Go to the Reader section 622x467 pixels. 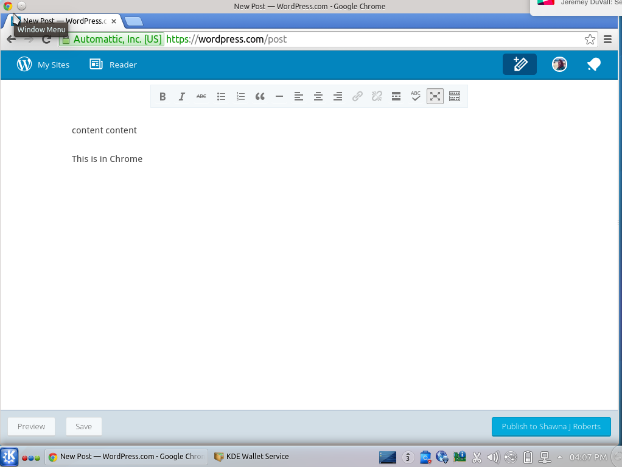pyautogui.click(x=113, y=65)
